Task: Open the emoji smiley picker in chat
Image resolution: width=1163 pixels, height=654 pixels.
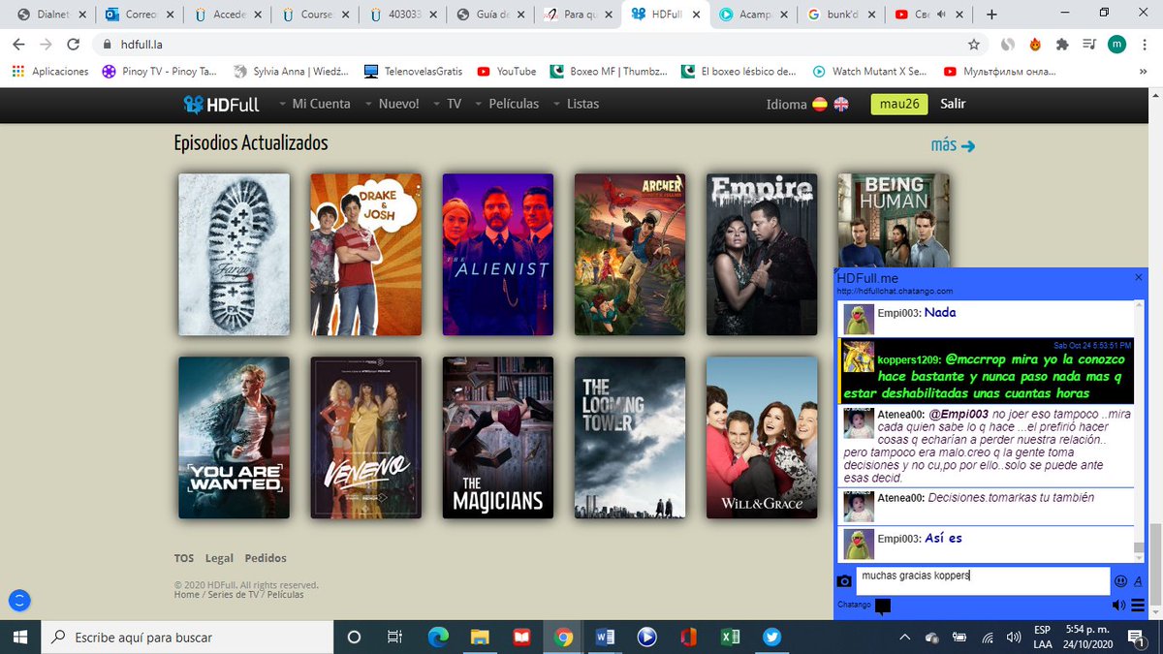Action: coord(1120,581)
